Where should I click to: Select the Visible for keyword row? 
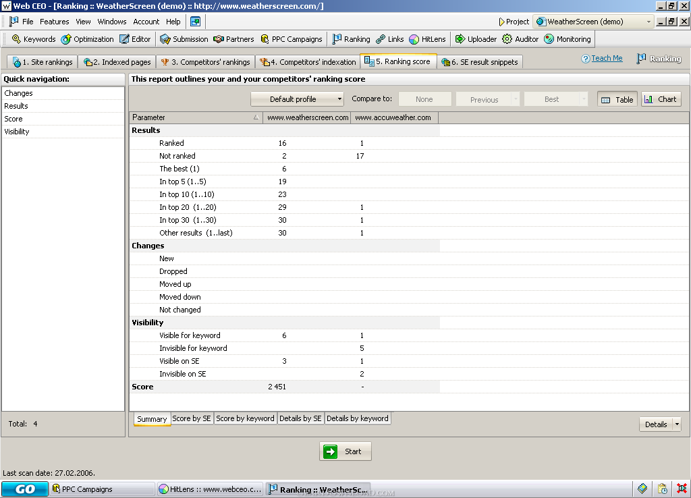tap(285, 335)
